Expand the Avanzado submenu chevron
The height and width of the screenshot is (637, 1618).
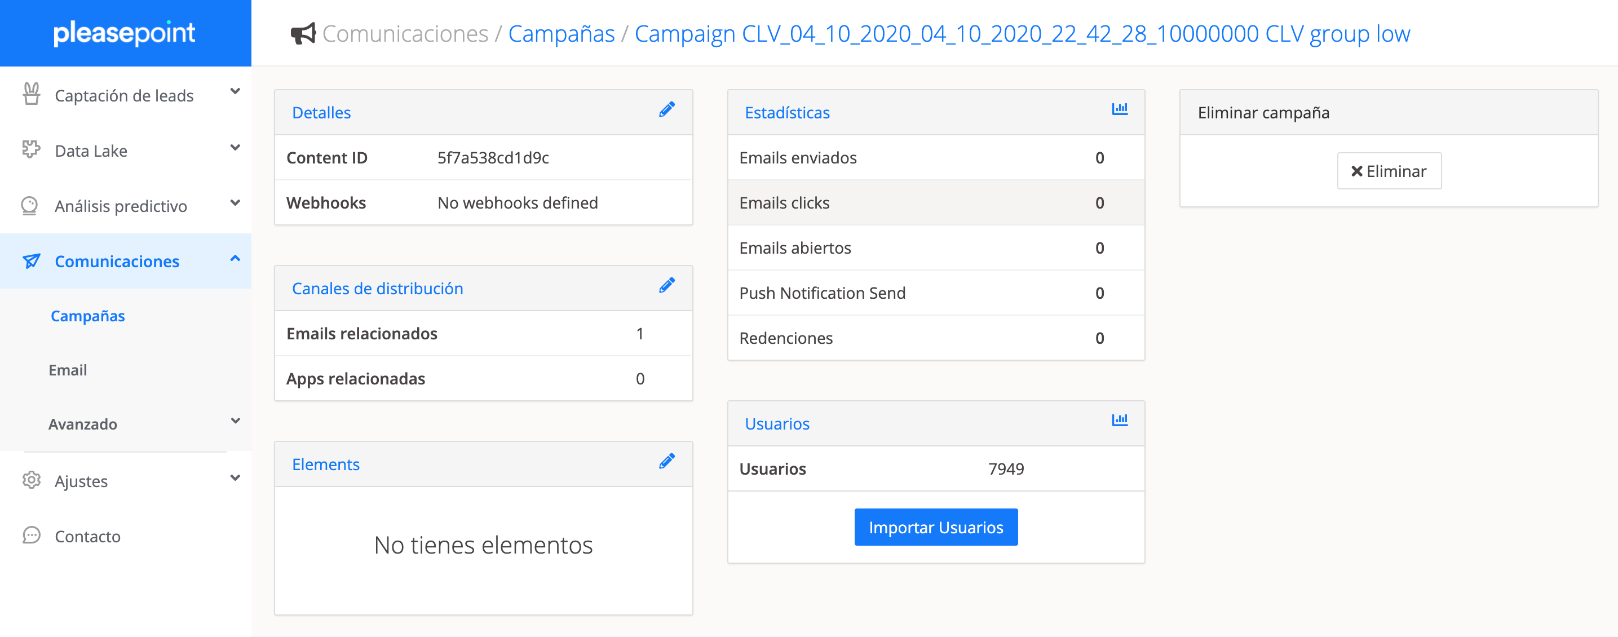(x=235, y=422)
